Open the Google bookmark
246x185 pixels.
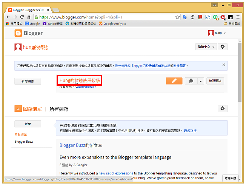click(32, 23)
